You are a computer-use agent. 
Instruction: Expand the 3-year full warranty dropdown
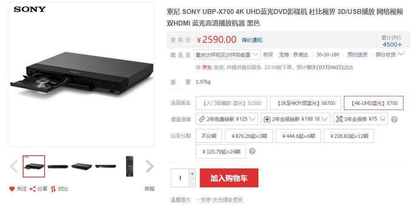pyautogui.click(x=360, y=119)
